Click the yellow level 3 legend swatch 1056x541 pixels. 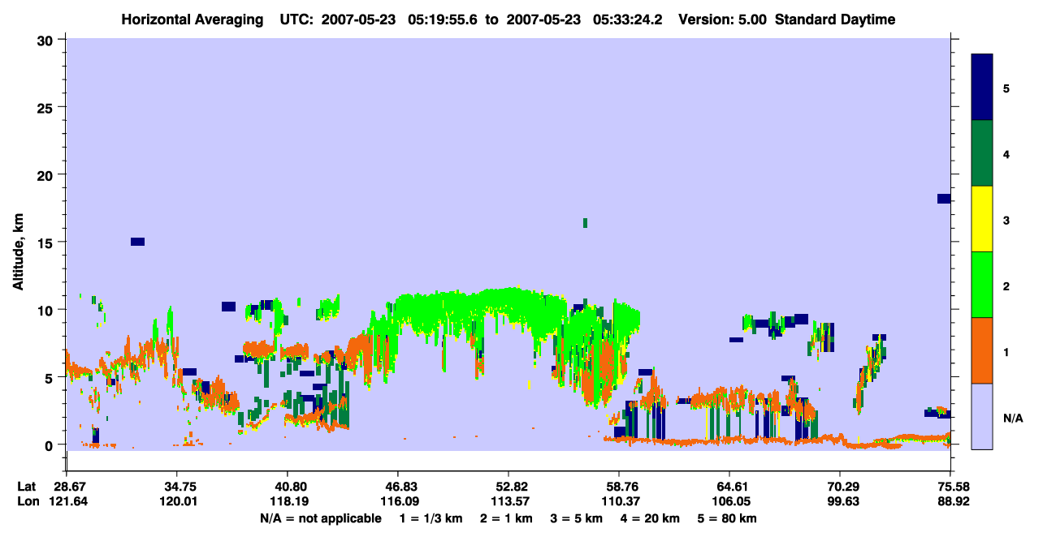pos(982,219)
